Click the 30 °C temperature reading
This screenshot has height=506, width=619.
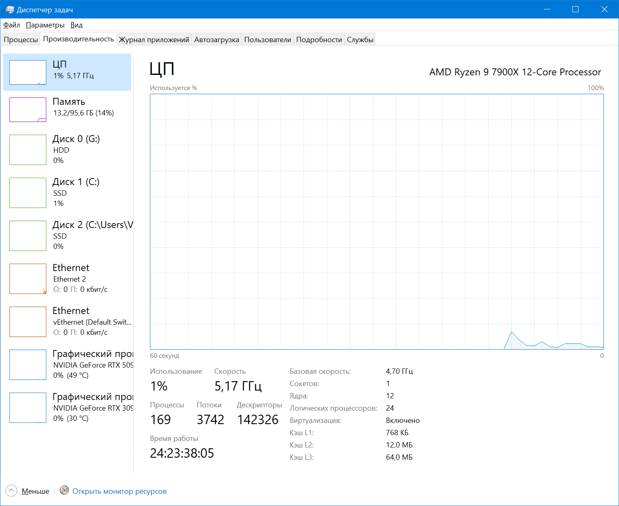point(78,418)
